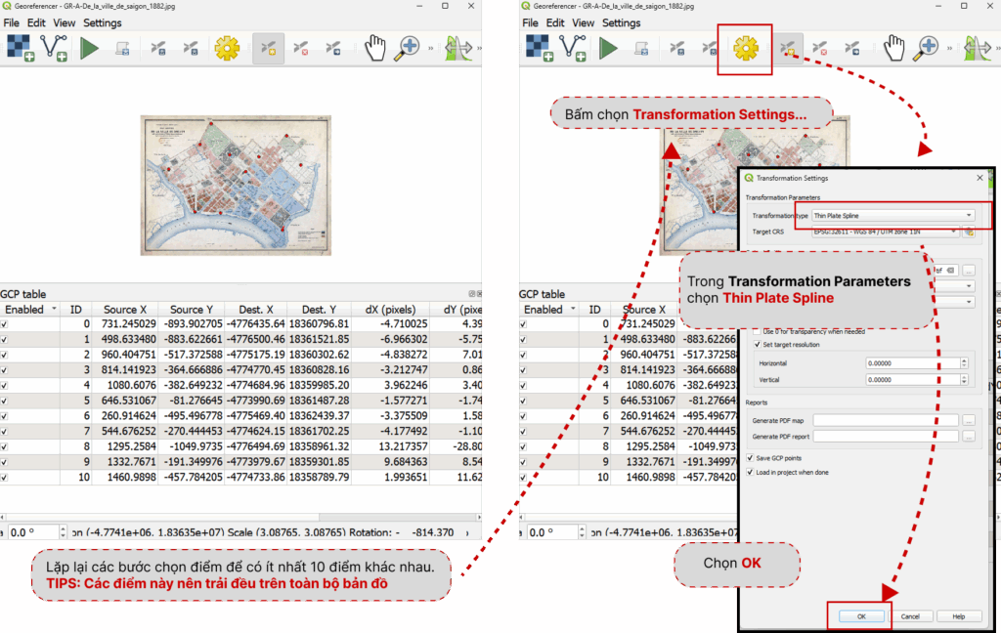The height and width of the screenshot is (633, 1001).
Task: Select Zoom In magnifier in right window
Action: pyautogui.click(x=926, y=49)
